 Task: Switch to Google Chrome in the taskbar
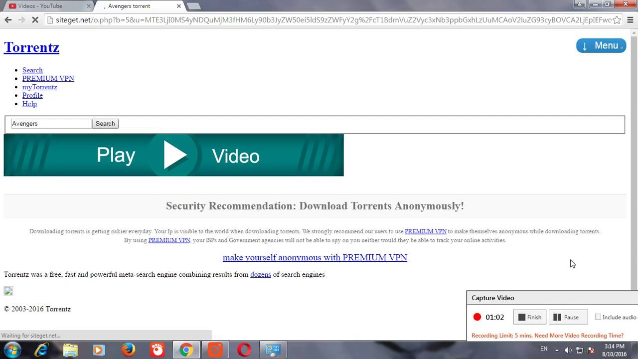[186, 350]
